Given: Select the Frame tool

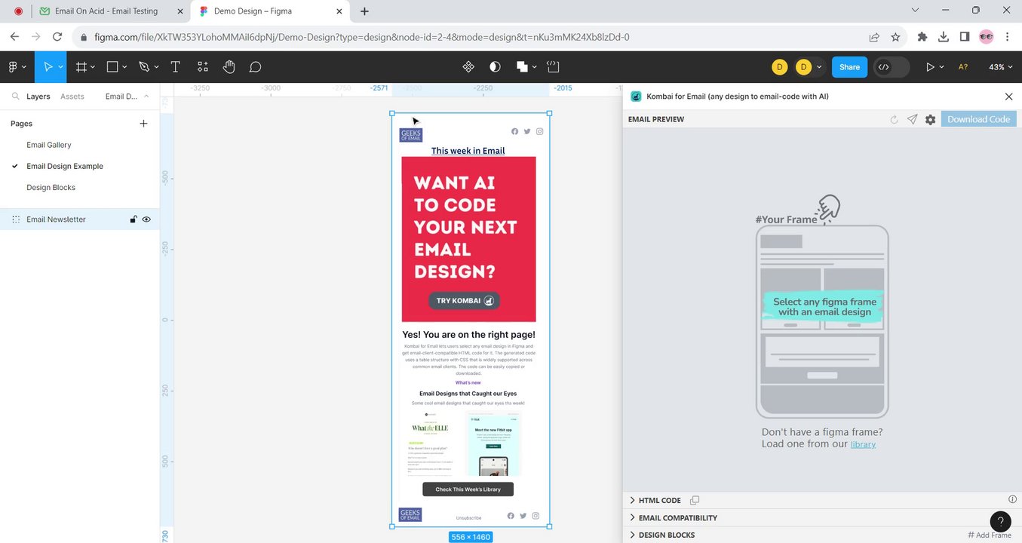Looking at the screenshot, I should (81, 67).
